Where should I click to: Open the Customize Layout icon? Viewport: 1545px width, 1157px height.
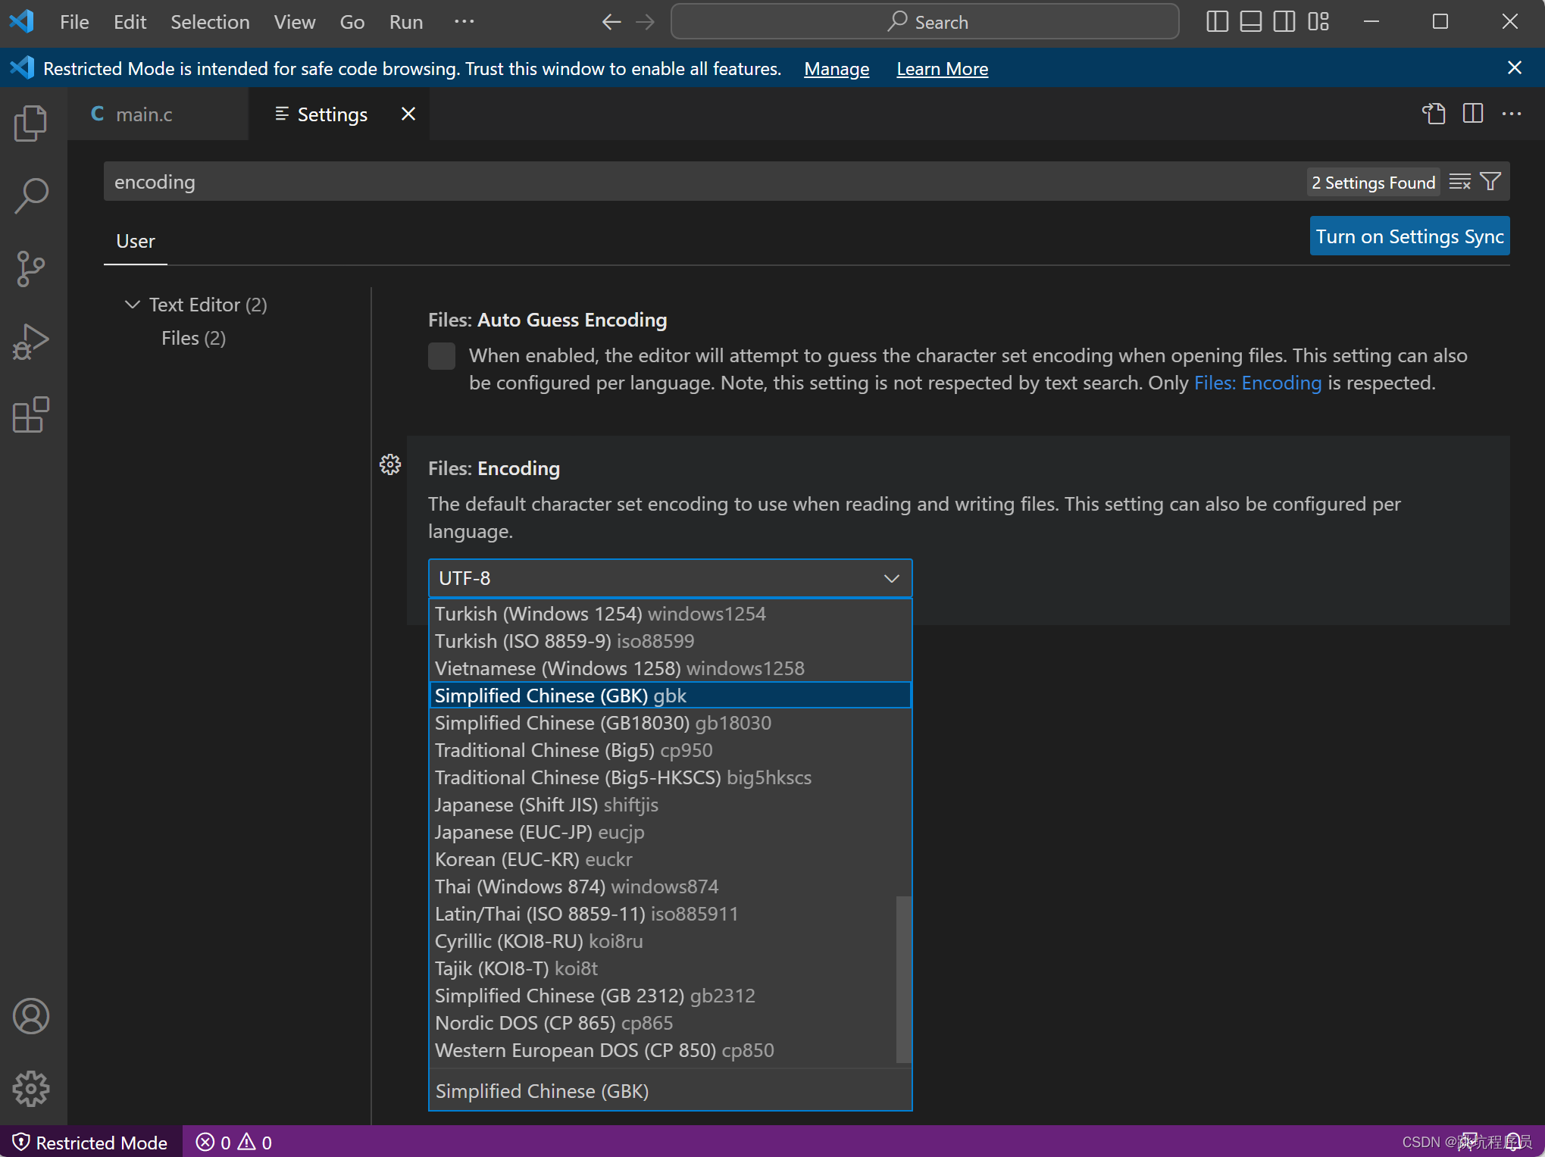[x=1318, y=22]
